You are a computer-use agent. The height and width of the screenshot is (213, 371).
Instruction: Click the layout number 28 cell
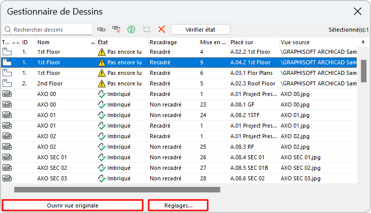(203, 178)
